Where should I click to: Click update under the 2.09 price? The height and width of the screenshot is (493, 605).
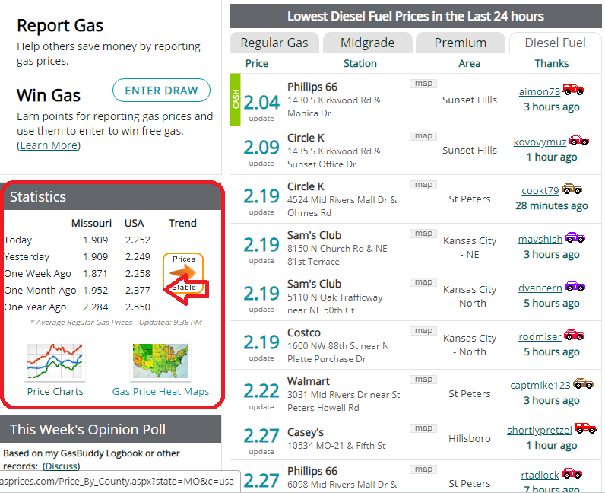tap(261, 164)
